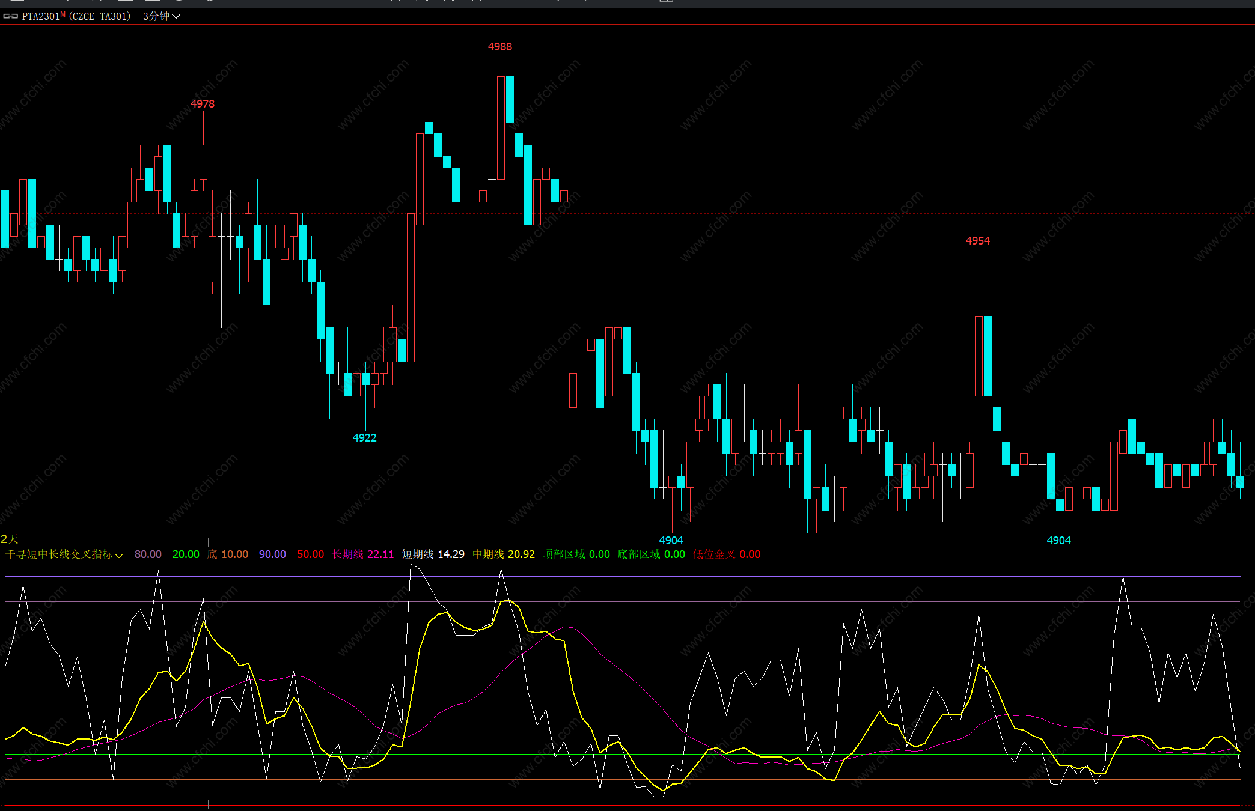The height and width of the screenshot is (811, 1255).
Task: Select the 中期线 20.92 legend entry
Action: [503, 554]
